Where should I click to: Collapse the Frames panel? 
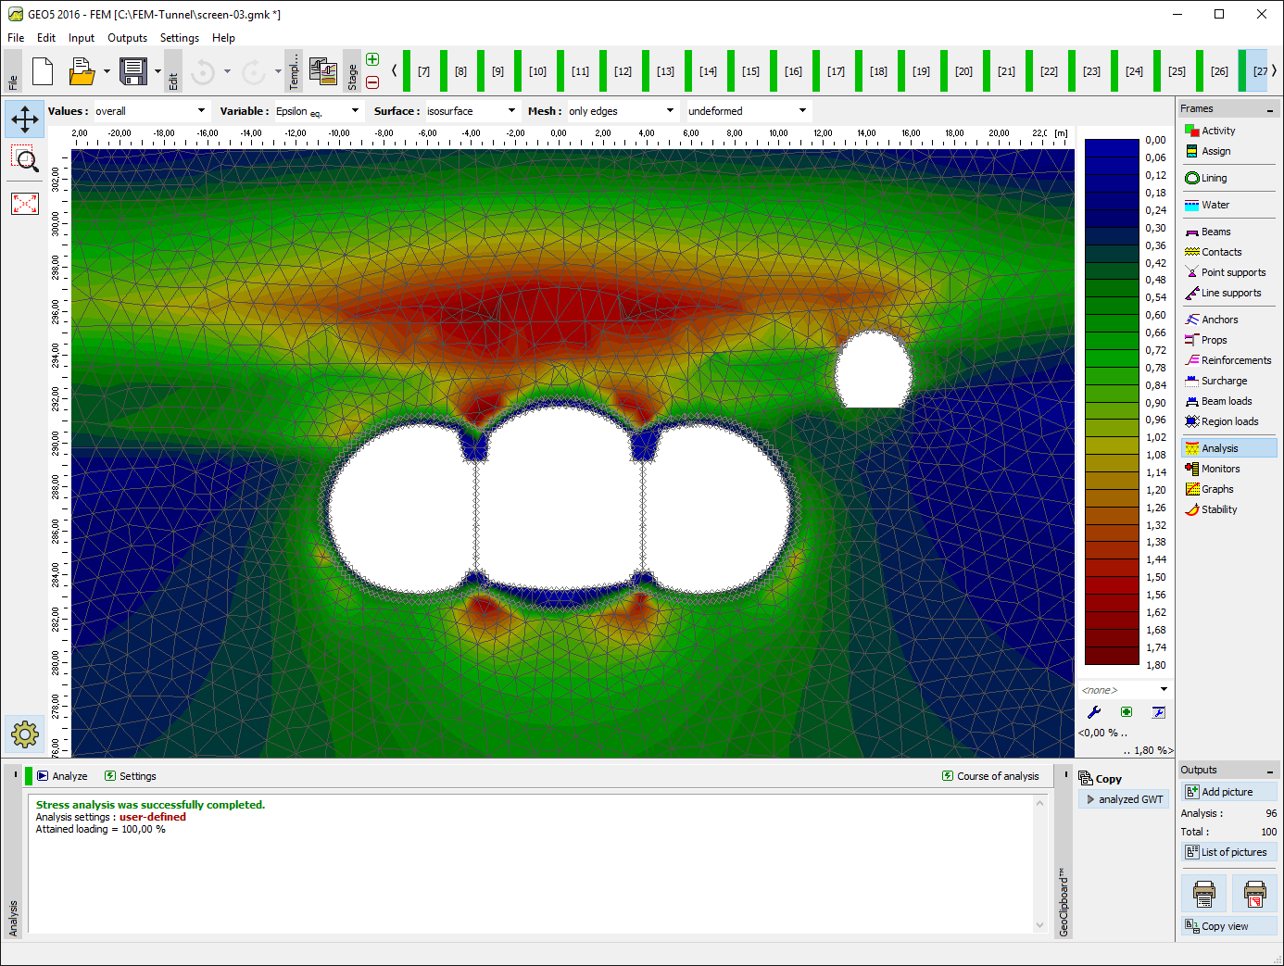[1269, 110]
